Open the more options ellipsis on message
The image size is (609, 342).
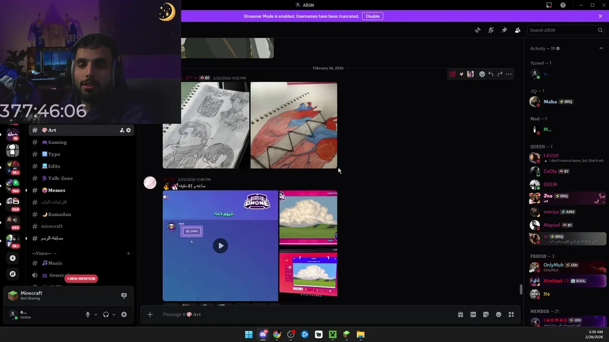coord(509,74)
